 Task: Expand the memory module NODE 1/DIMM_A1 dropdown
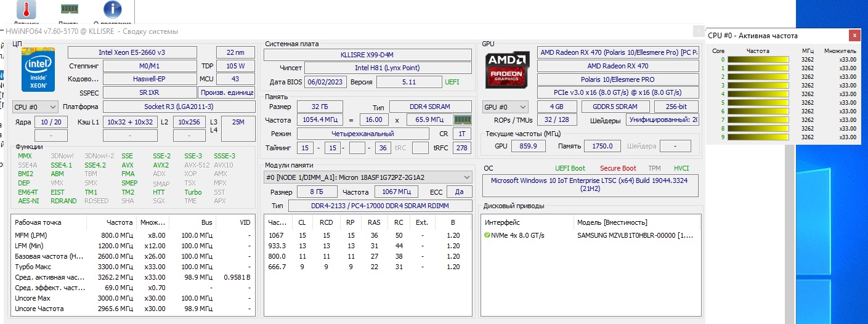tap(368, 177)
